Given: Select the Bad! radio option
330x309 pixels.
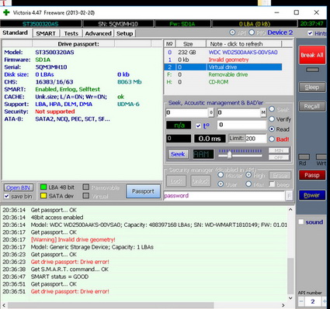Looking at the screenshot, I should (x=272, y=139).
